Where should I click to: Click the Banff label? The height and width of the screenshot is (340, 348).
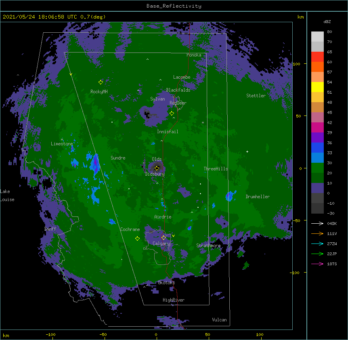point(50,229)
